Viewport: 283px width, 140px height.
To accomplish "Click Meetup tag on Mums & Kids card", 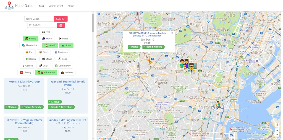I will [12, 107].
